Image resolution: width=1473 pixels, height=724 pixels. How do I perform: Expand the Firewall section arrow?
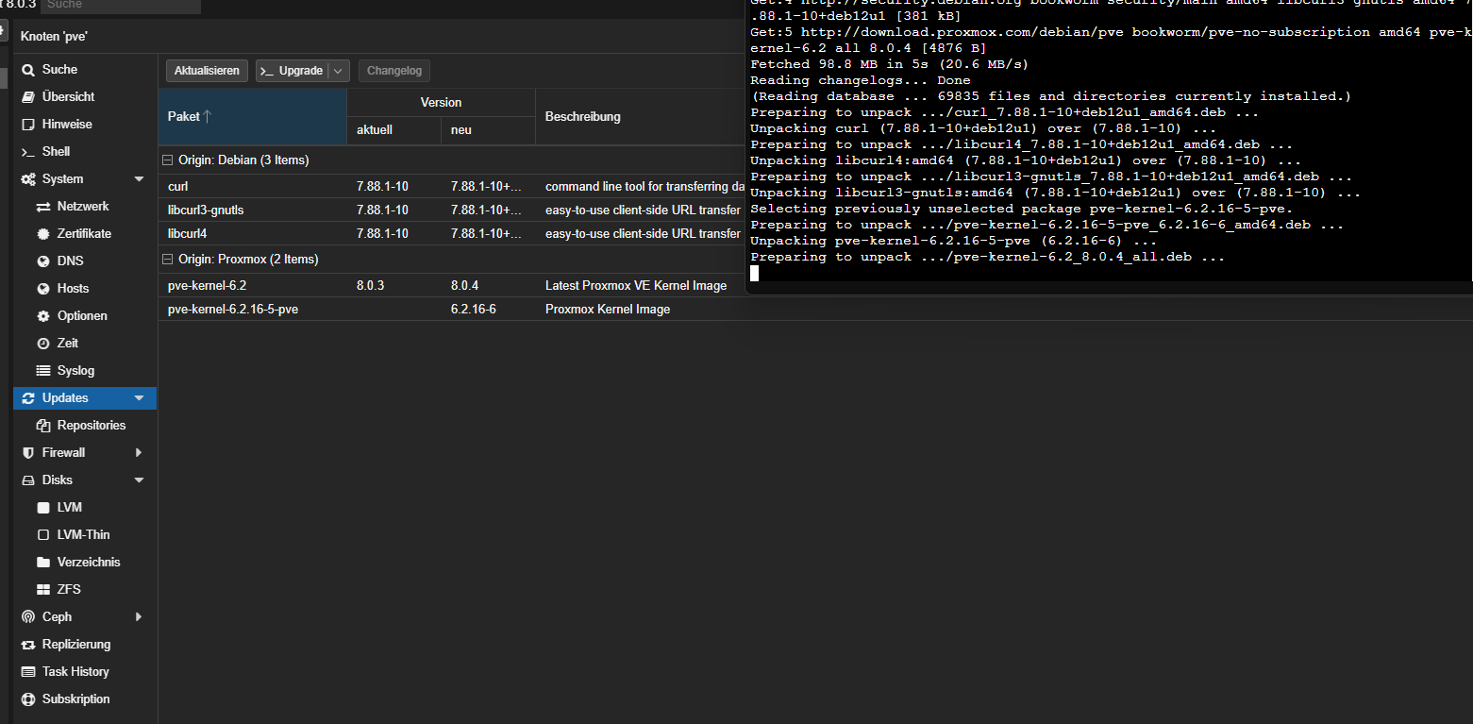[139, 452]
